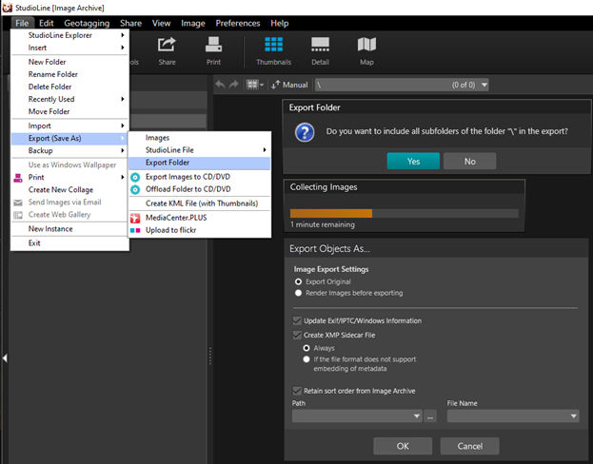Click the Upload to flickr icon entry
593x464 pixels.
coord(136,232)
